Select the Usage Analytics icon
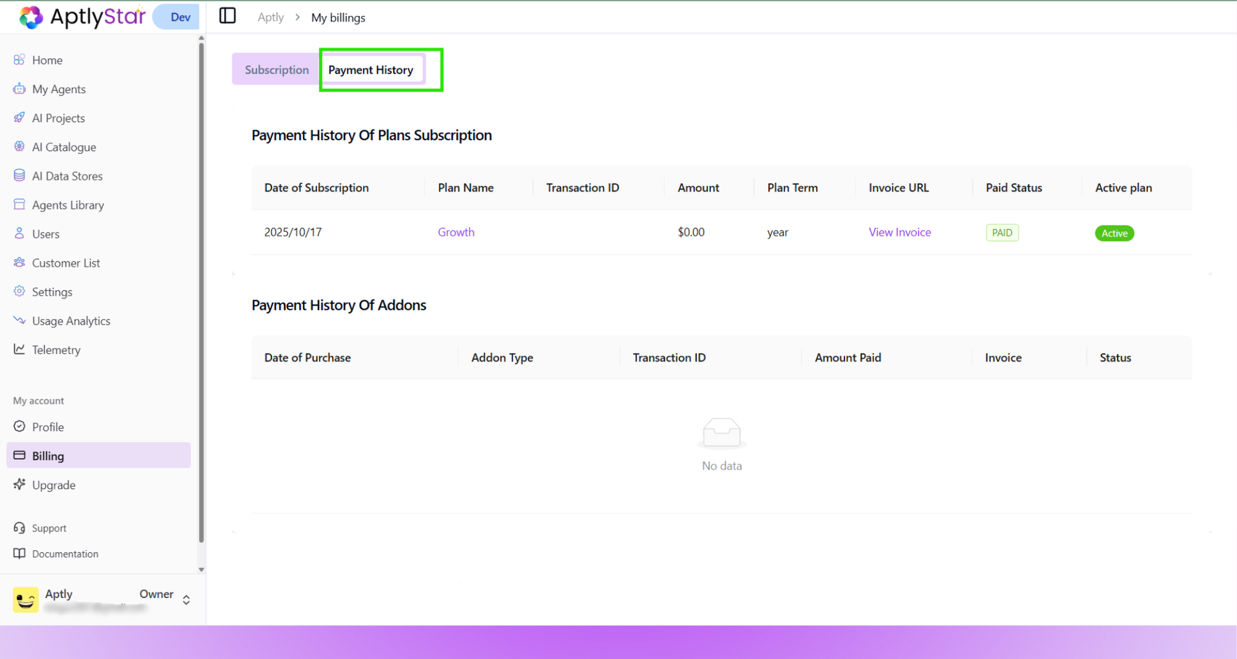1237x659 pixels. click(19, 320)
